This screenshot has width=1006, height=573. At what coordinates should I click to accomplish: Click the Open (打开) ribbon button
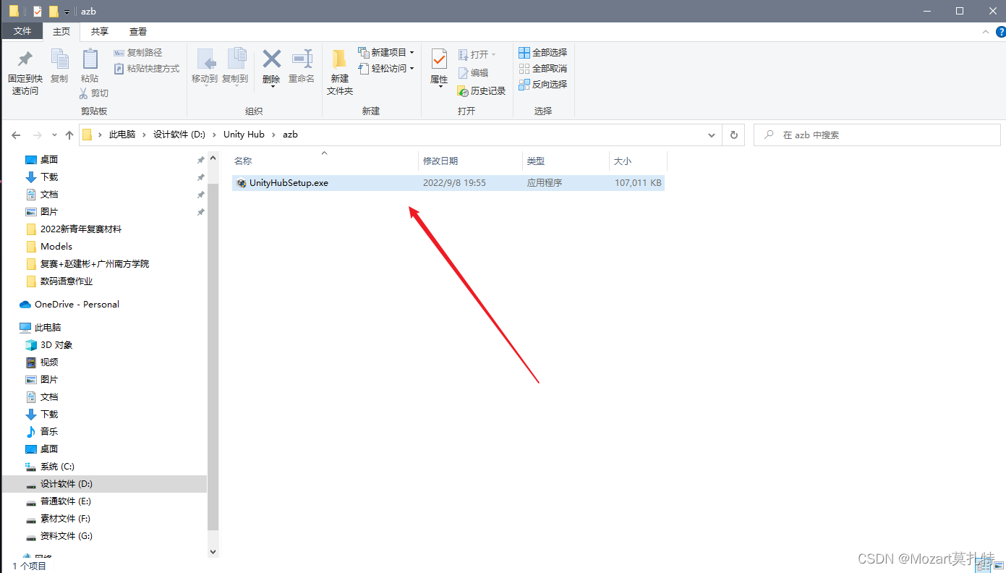(477, 55)
